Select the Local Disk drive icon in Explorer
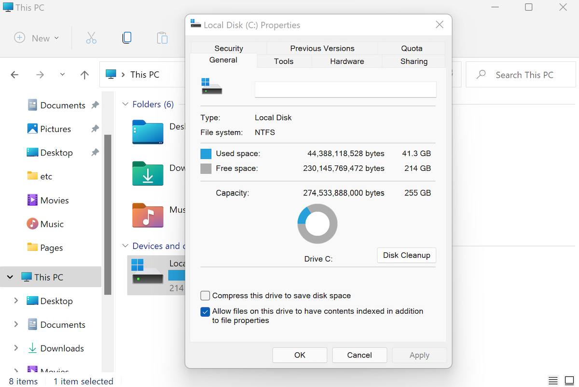The image size is (579, 387). [148, 272]
